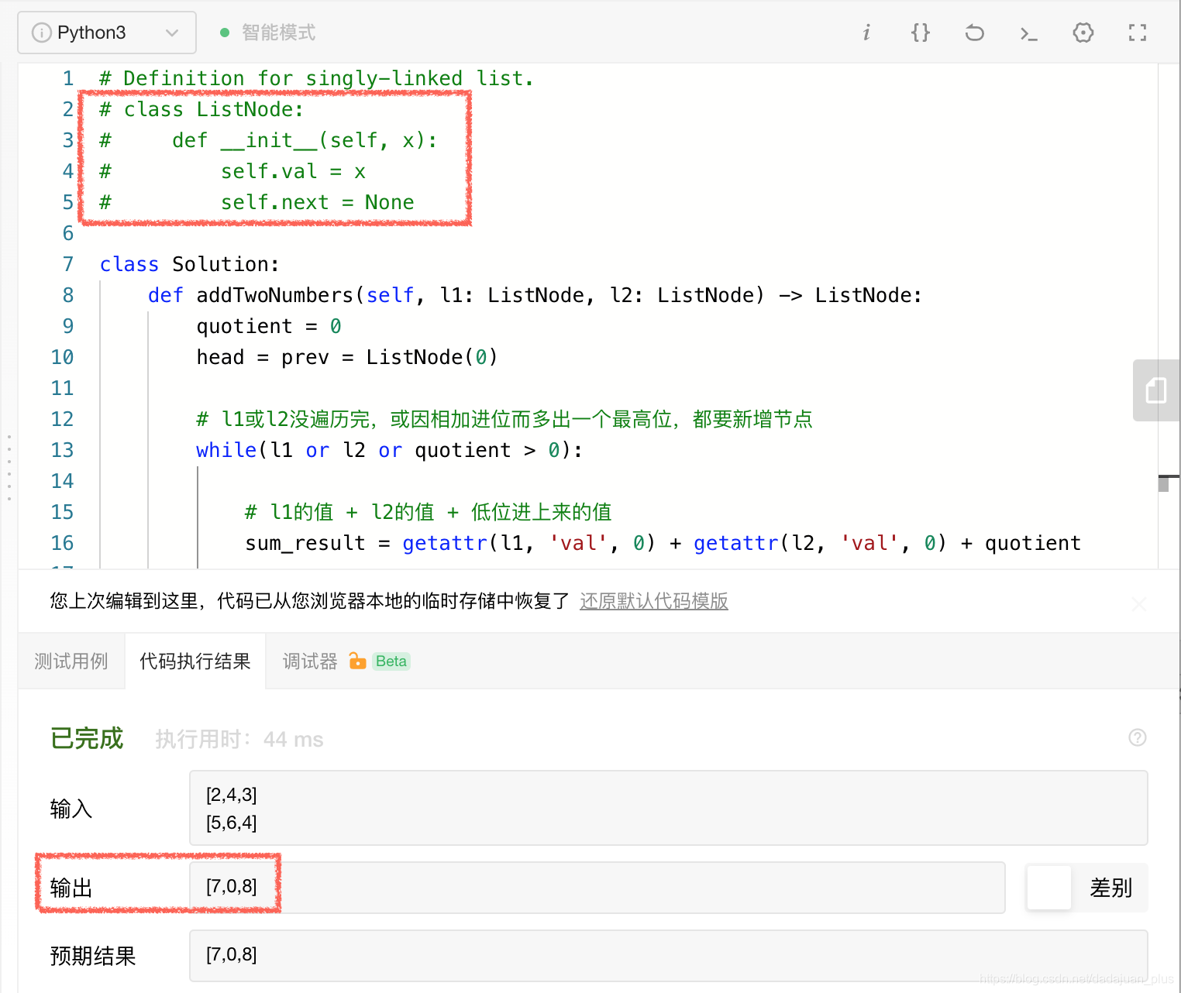Open the 代码执行结果 tab
The height and width of the screenshot is (993, 1181).
(195, 661)
